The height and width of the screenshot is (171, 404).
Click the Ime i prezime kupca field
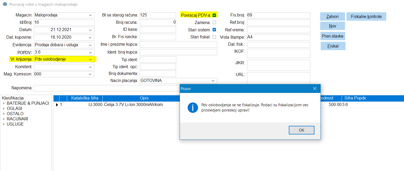[179, 45]
